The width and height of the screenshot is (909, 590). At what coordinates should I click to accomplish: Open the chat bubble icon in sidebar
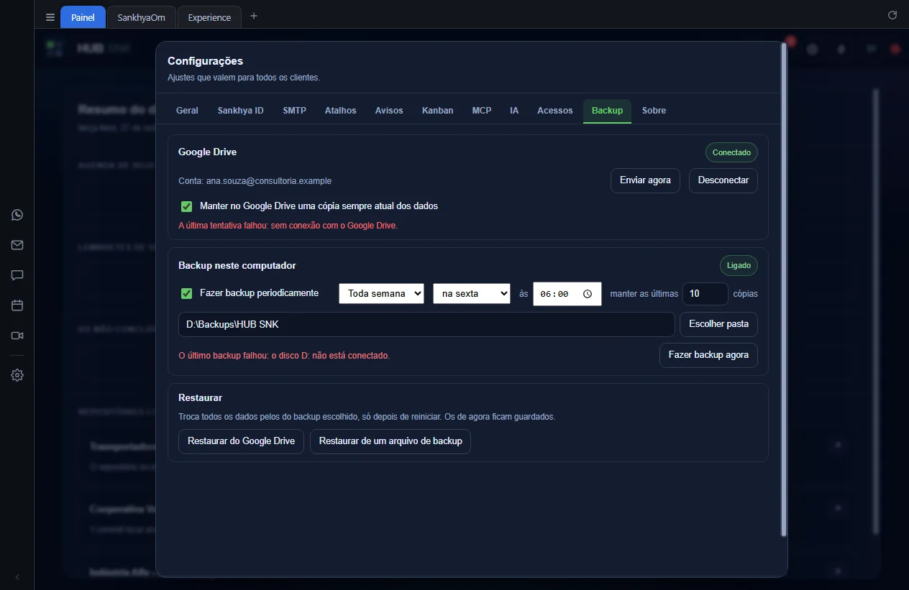(17, 275)
